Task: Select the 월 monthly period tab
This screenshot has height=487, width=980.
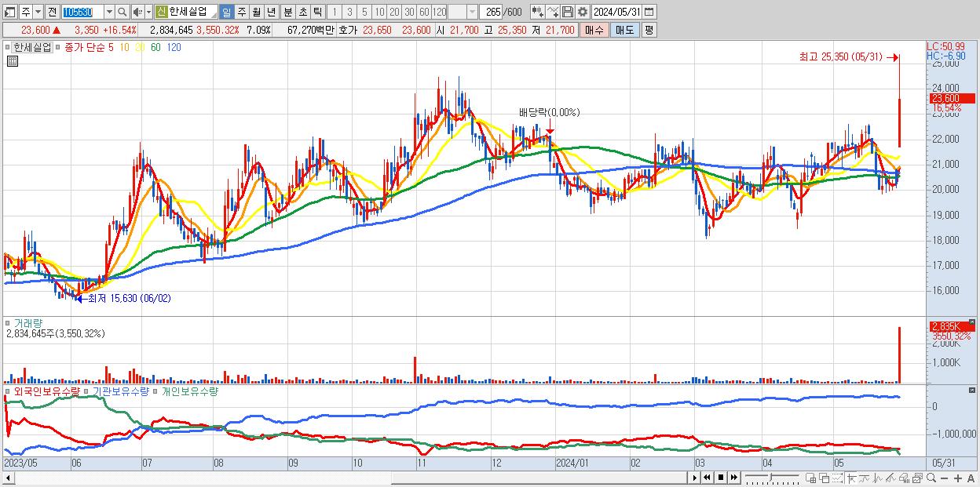Action: [256, 12]
